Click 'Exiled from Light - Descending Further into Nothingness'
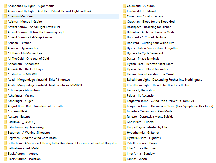The height and width of the screenshot is (163, 216). click(164, 80)
